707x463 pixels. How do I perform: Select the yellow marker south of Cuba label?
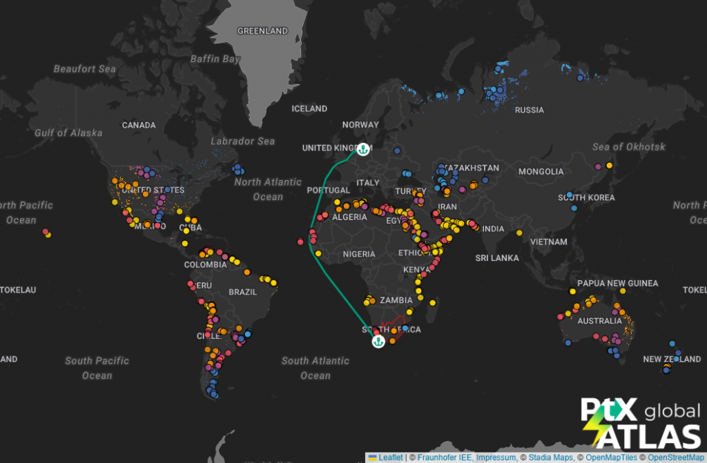(185, 244)
